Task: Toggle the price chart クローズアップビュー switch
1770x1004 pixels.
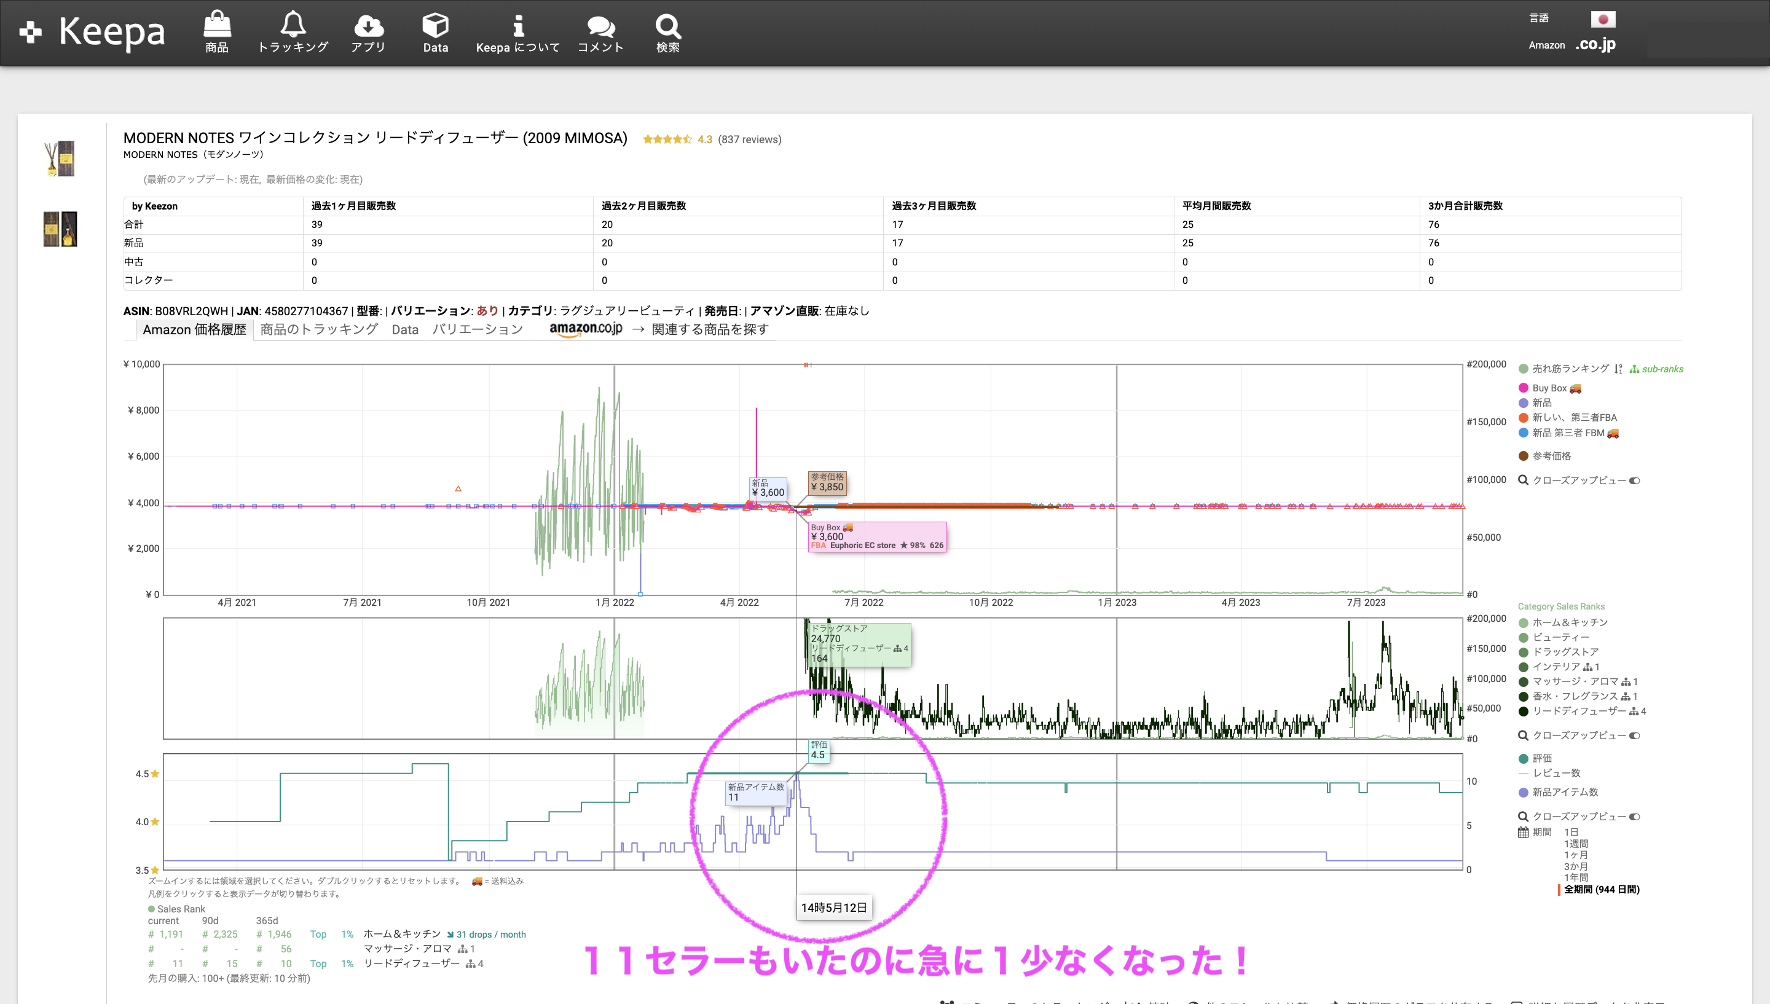Action: point(1634,480)
